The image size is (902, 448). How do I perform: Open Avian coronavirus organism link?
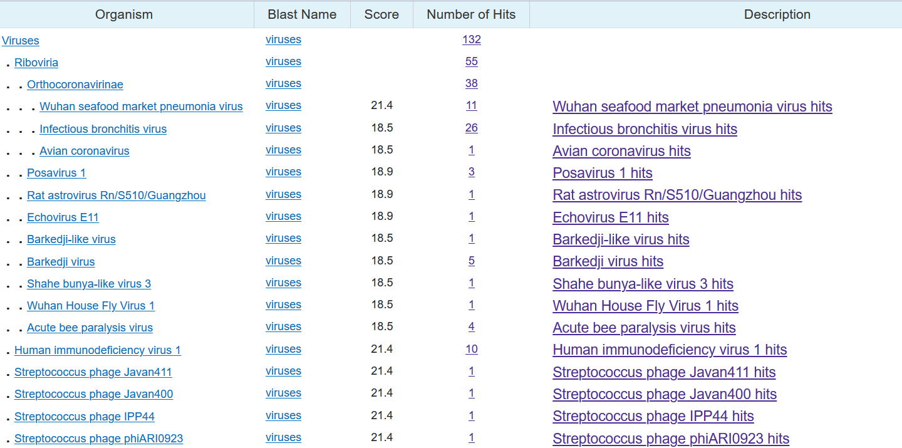pos(85,151)
